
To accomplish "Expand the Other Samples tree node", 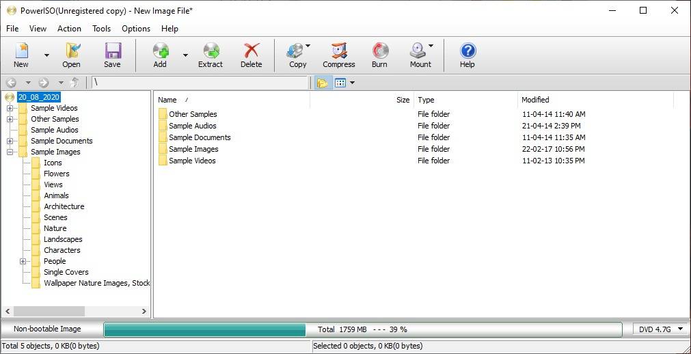I will [10, 119].
